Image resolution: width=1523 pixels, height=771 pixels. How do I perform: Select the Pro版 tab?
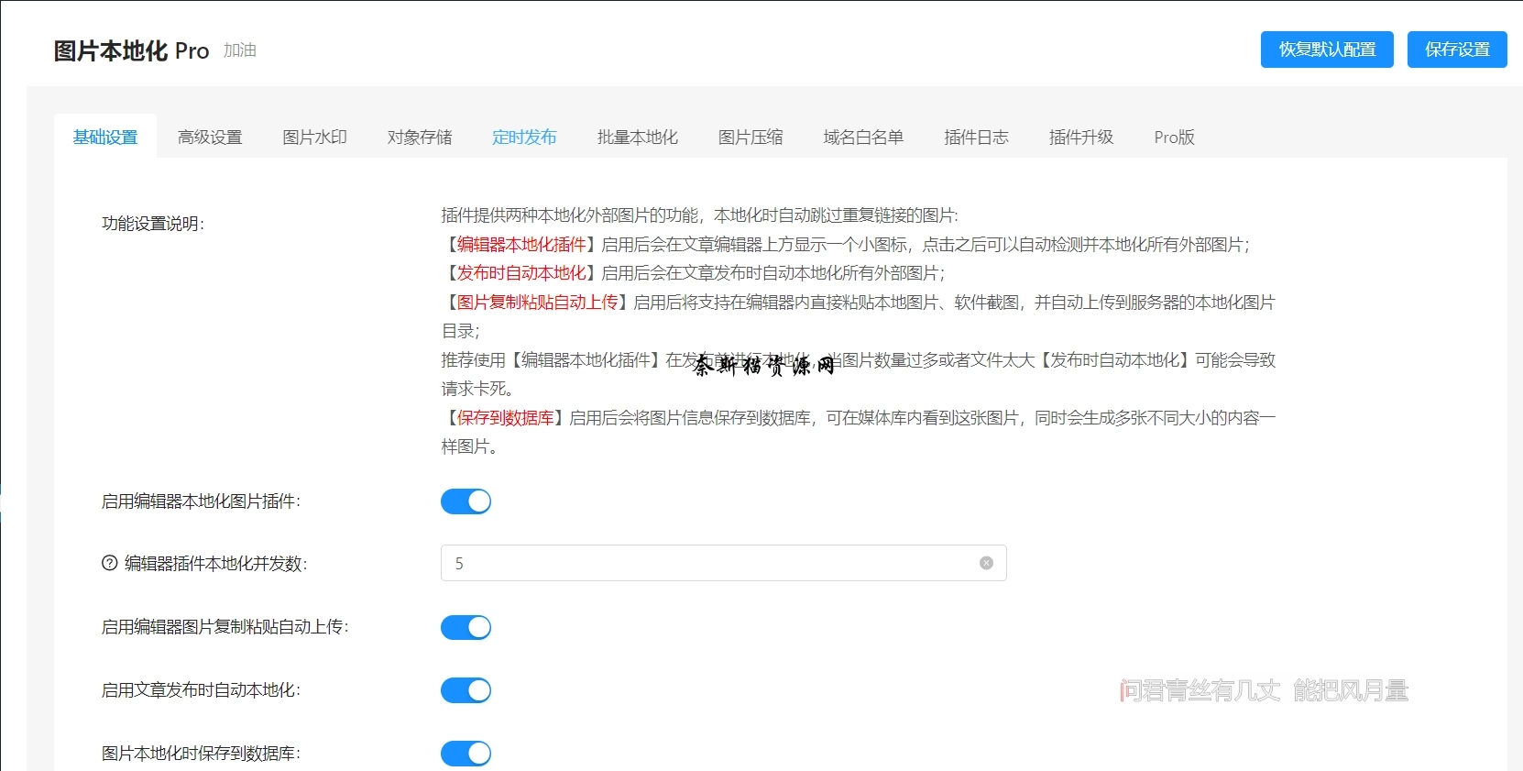1174,138
